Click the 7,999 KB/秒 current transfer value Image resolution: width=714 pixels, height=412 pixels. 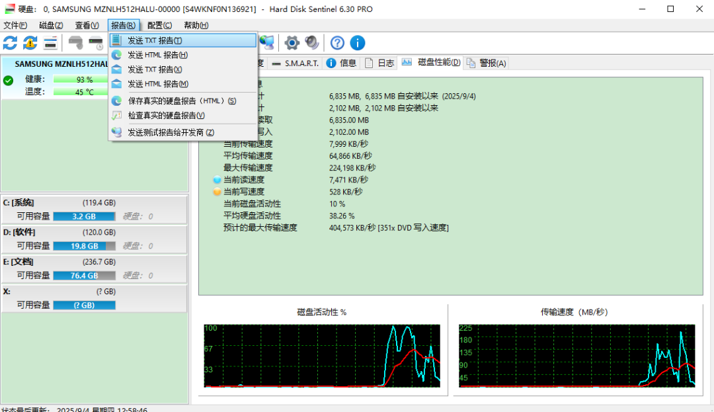[x=349, y=144]
